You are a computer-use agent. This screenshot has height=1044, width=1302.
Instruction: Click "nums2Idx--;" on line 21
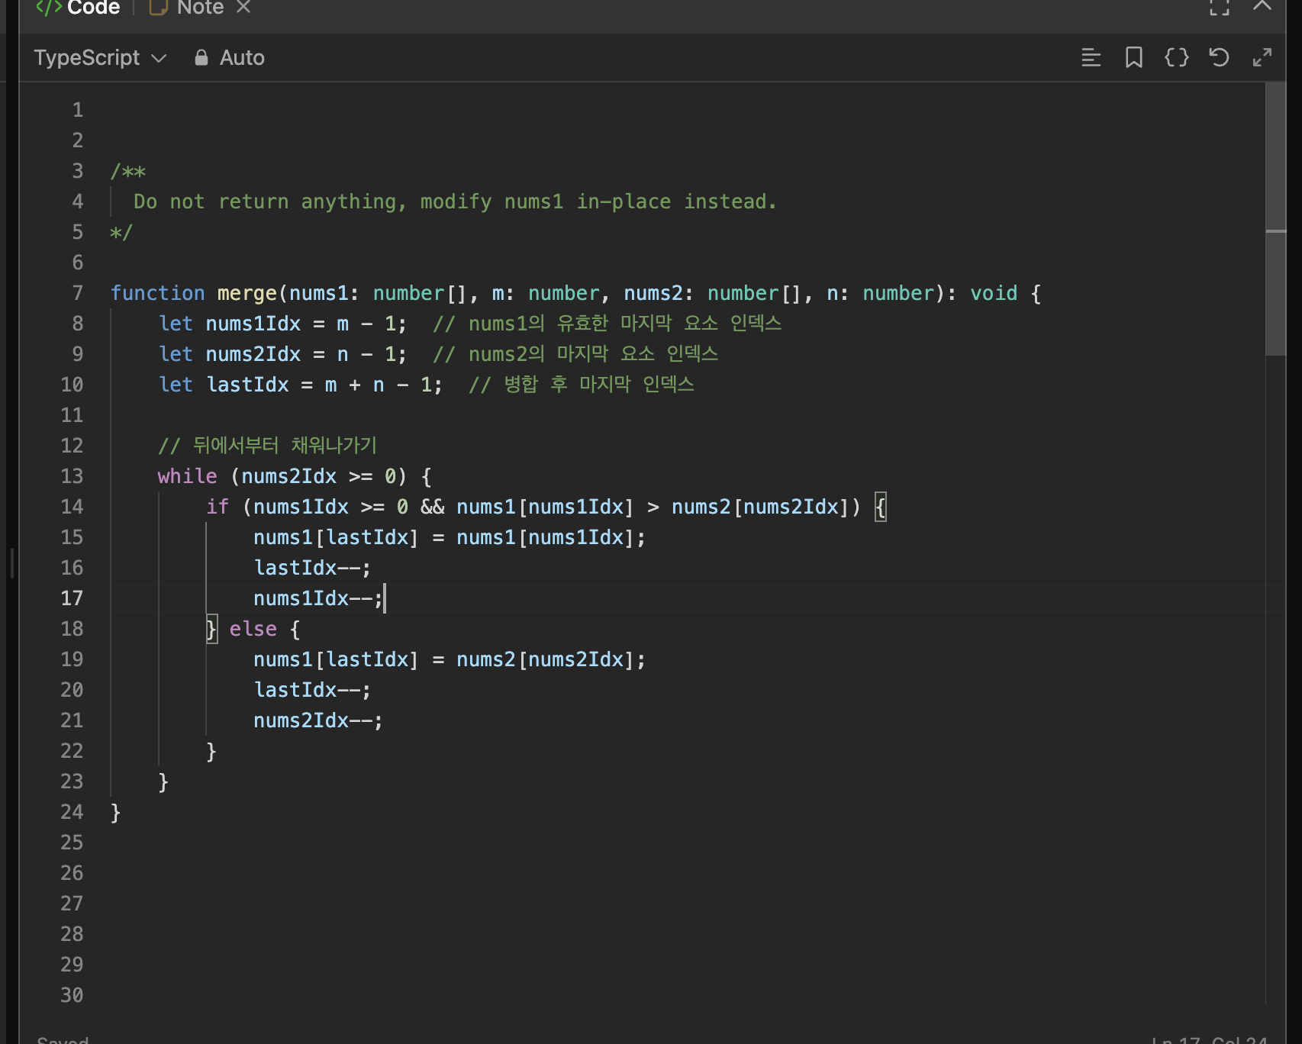(x=318, y=720)
